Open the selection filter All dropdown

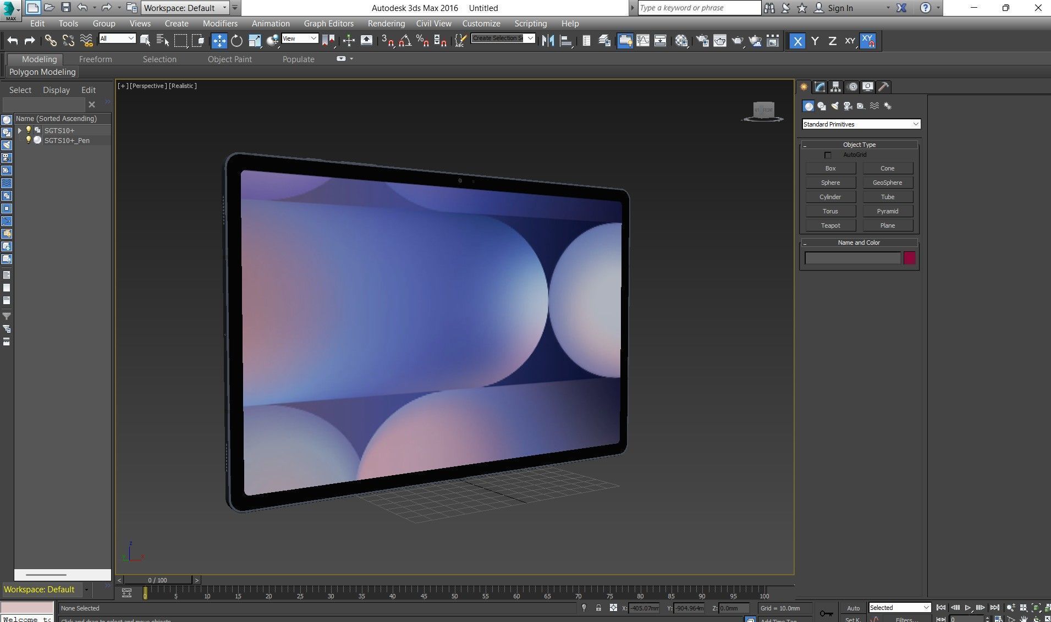pyautogui.click(x=117, y=38)
